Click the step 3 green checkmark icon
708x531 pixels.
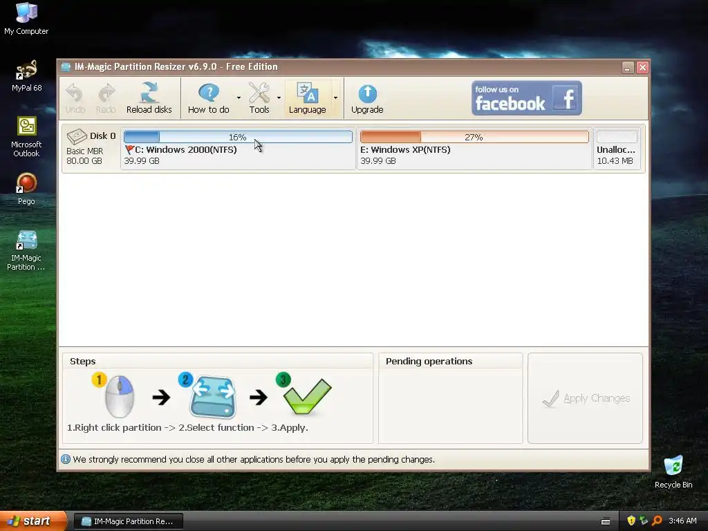point(307,396)
